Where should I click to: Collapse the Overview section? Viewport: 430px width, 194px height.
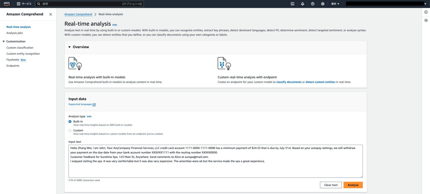click(x=69, y=47)
